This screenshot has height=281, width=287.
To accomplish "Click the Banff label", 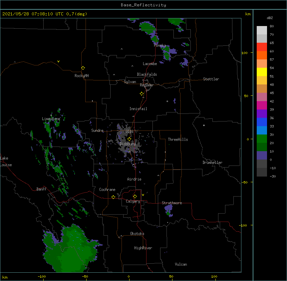I will (x=41, y=189).
